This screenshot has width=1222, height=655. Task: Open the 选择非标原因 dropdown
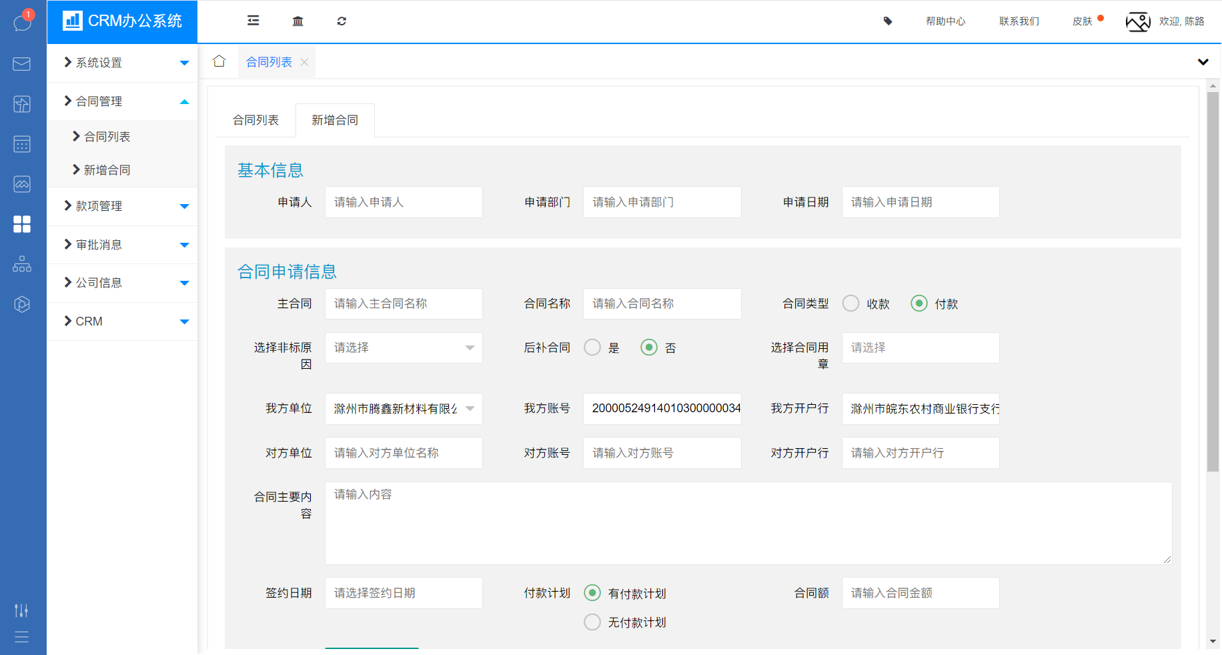403,348
